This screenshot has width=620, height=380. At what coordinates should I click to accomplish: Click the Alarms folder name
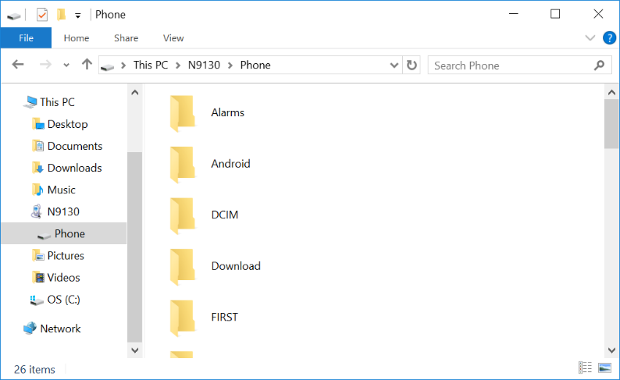228,112
